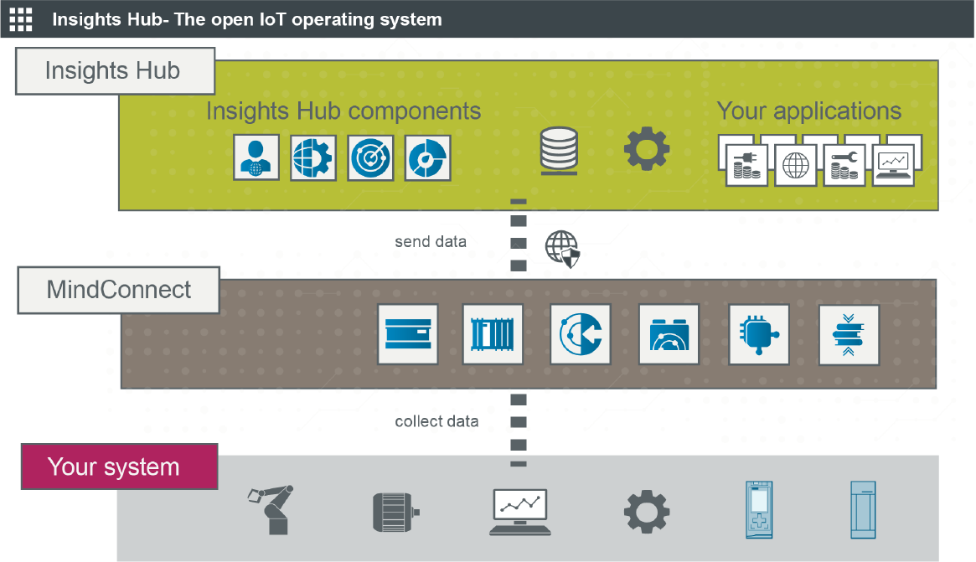Image resolution: width=976 pixels, height=562 pixels.
Task: Select the globe with gear component icon
Action: click(313, 158)
